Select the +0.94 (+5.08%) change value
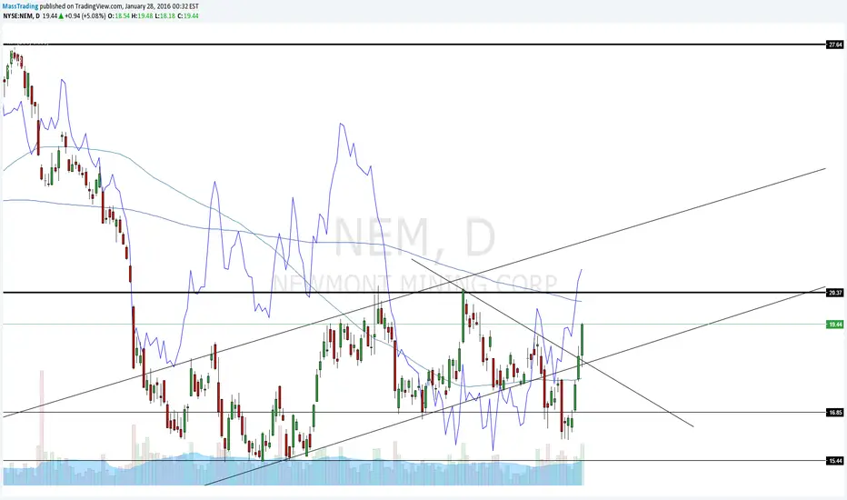This screenshot has width=847, height=500. pos(85,16)
